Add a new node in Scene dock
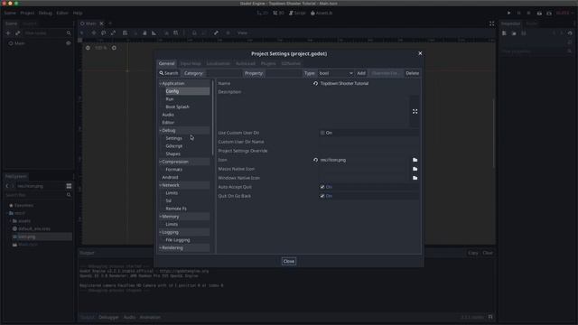 click(8, 33)
